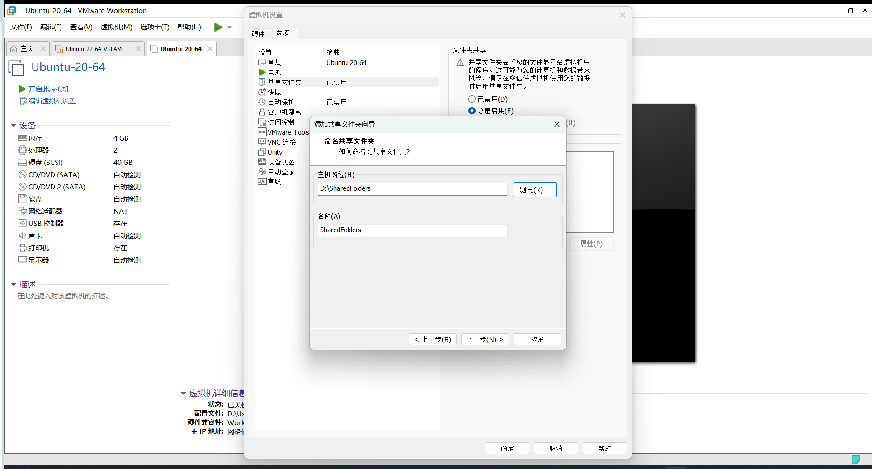Close the Ubuntu-22-64-VSLAM tab
872x469 pixels.
point(138,49)
